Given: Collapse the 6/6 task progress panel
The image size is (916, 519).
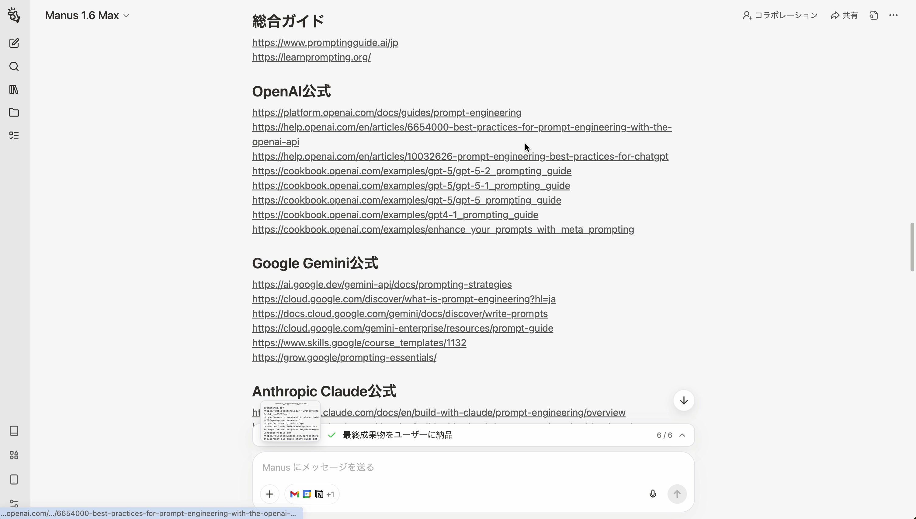Looking at the screenshot, I should pos(682,435).
